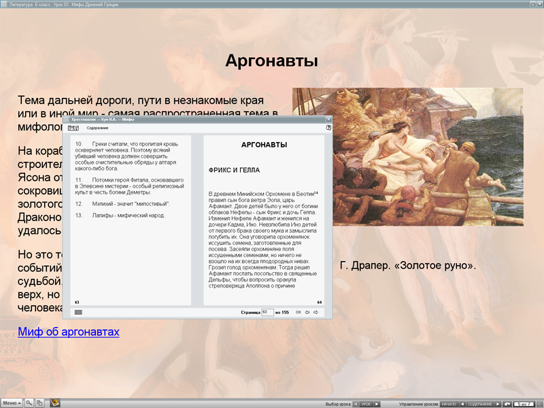Click the slide title 'Аргонавты'
This screenshot has height=408, width=544.
point(271,61)
